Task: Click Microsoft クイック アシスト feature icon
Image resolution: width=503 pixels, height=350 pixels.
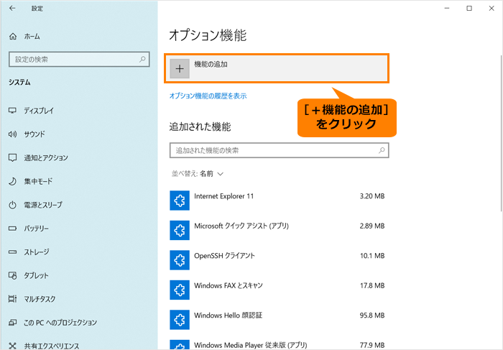Action: point(180,231)
